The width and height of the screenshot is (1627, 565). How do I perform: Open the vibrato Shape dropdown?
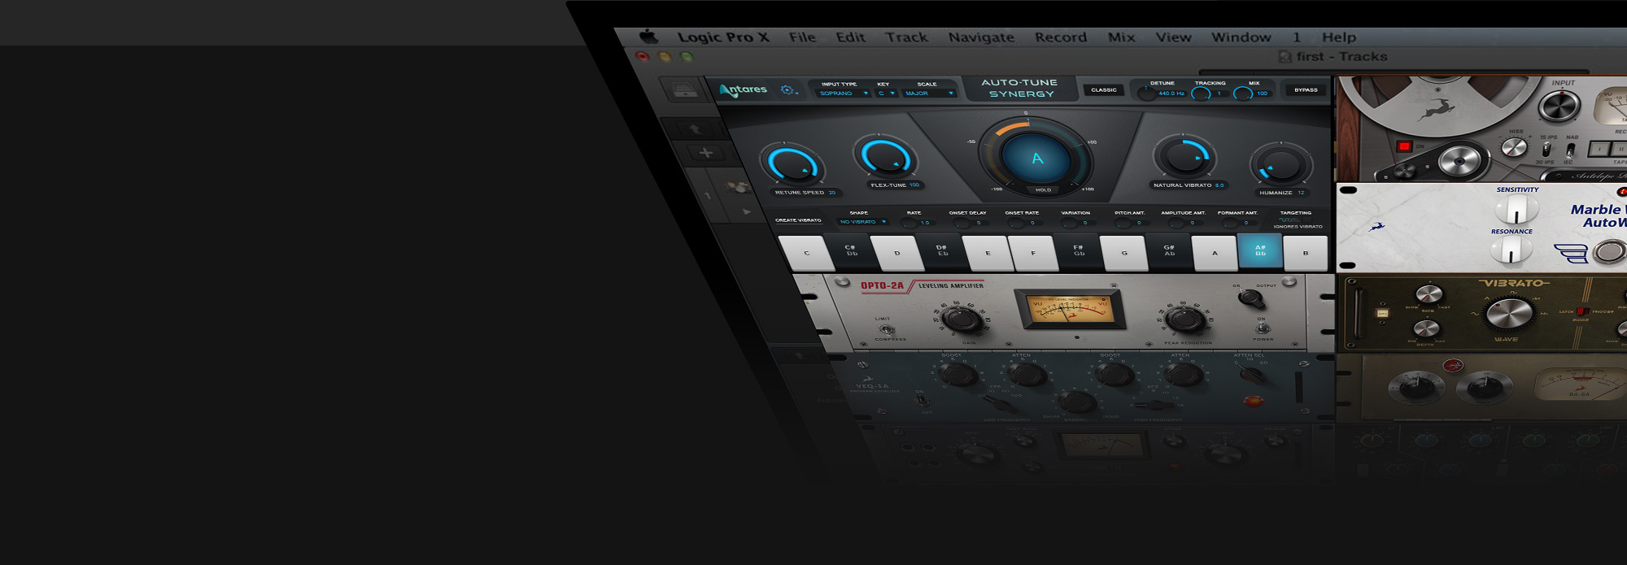[x=862, y=222]
